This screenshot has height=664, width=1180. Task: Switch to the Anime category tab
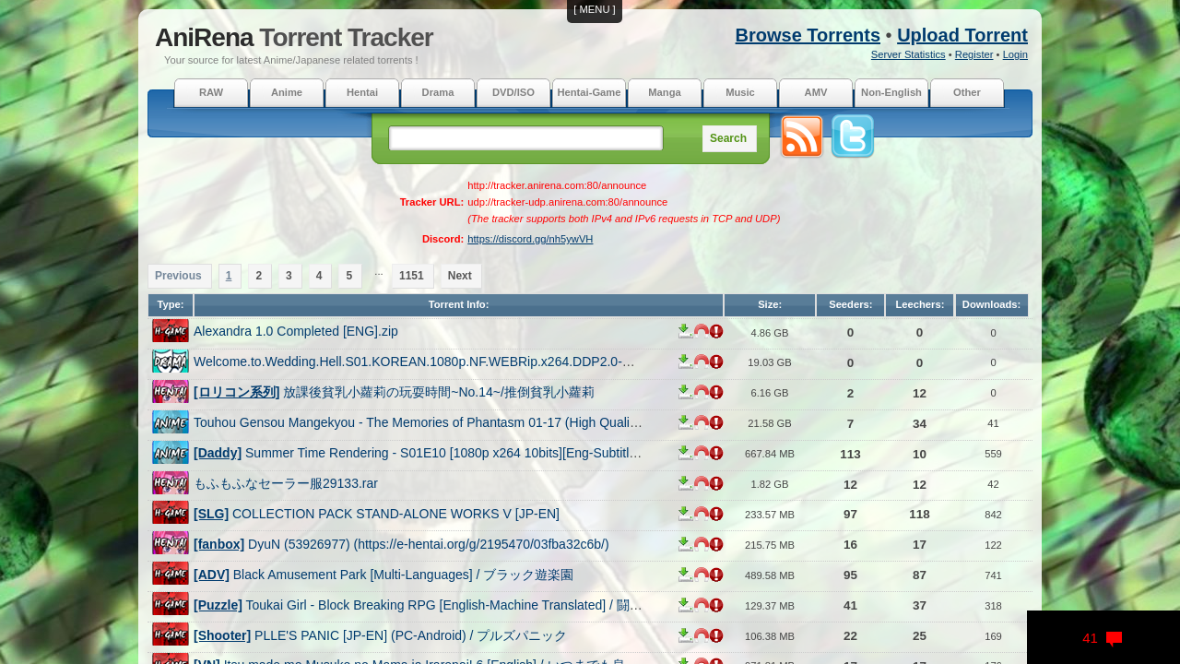287,93
